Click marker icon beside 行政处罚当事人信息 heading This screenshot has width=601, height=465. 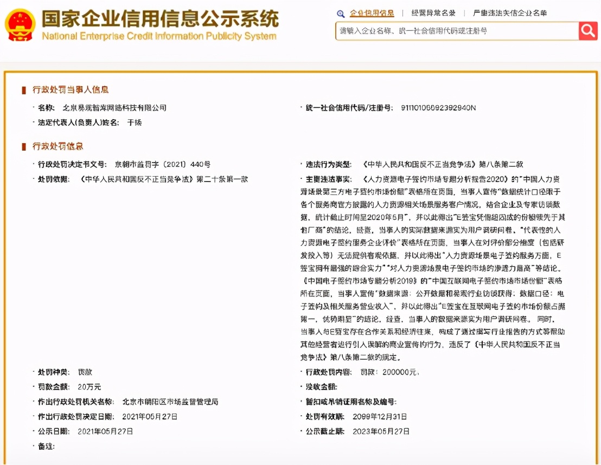pyautogui.click(x=24, y=90)
